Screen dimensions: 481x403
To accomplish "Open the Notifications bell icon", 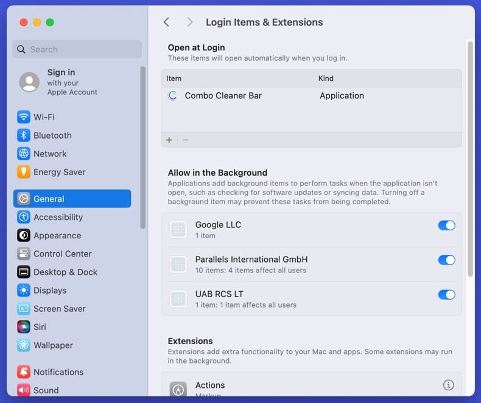I will [x=24, y=372].
